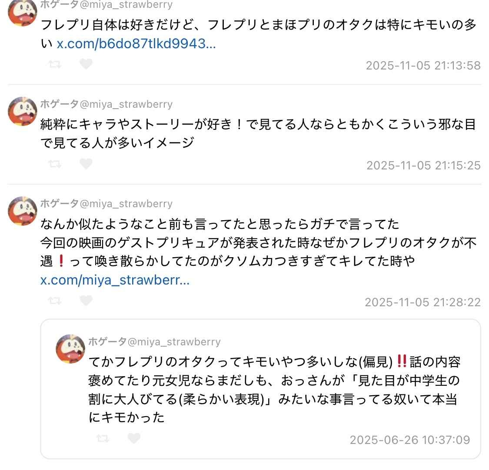This screenshot has height=470, width=489.
Task: Open the @miya_strawberry handle on the second post
Action: click(126, 104)
